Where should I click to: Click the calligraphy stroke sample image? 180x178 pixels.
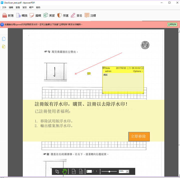[x=55, y=72]
